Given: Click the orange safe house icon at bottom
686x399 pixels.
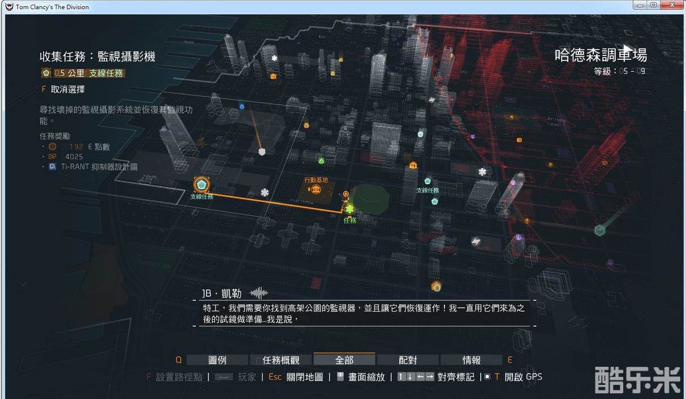Looking at the screenshot, I should (436, 286).
